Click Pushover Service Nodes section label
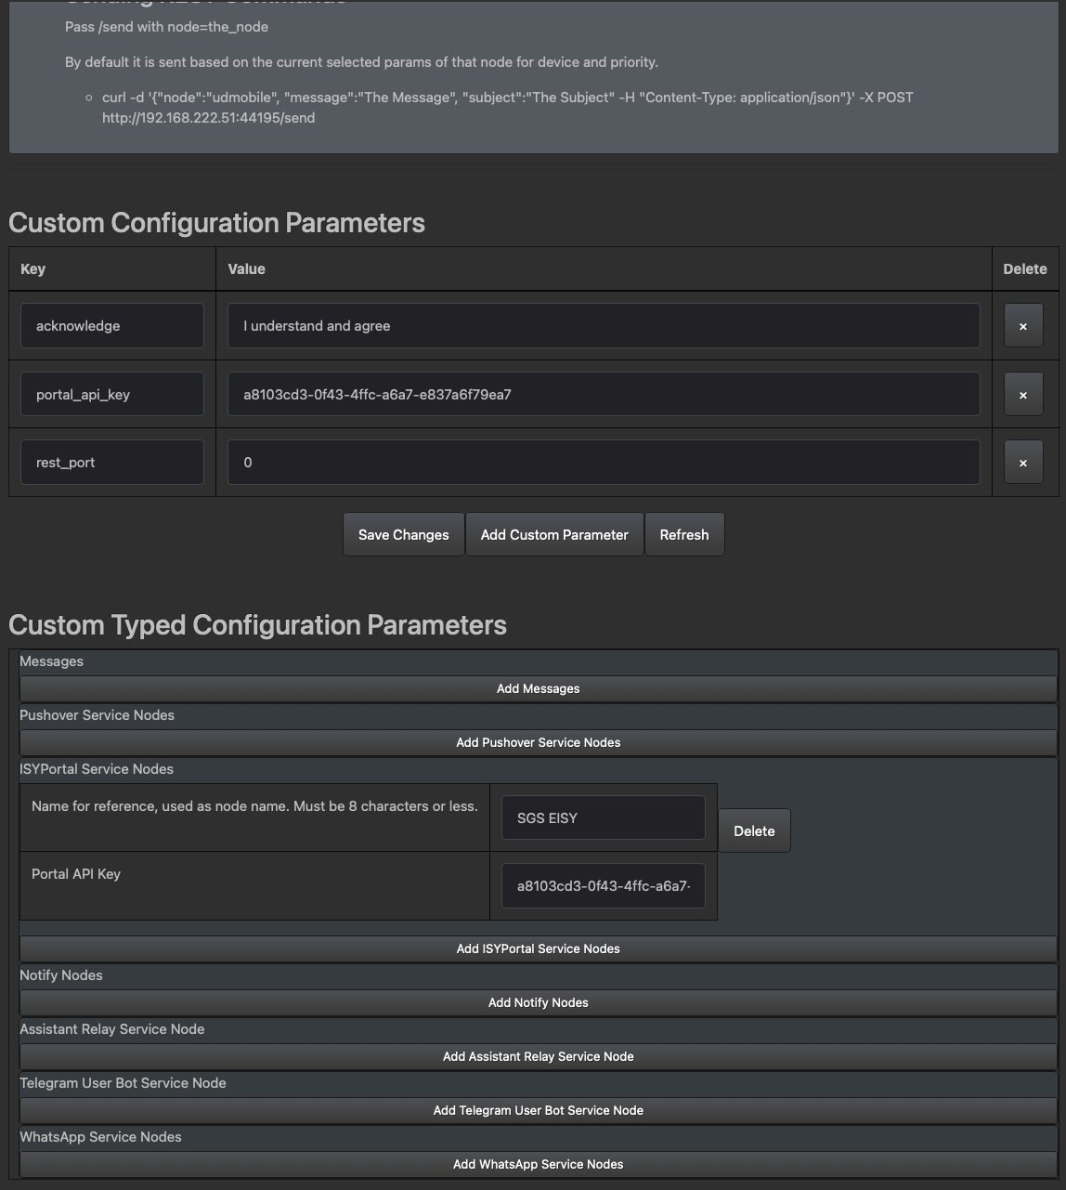Screen dimensions: 1066x1190 (97, 715)
